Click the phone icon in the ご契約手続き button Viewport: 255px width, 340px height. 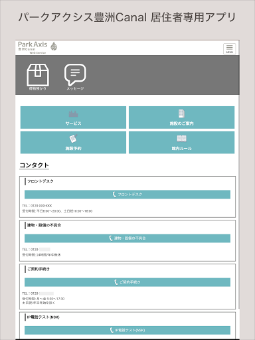(x=116, y=282)
